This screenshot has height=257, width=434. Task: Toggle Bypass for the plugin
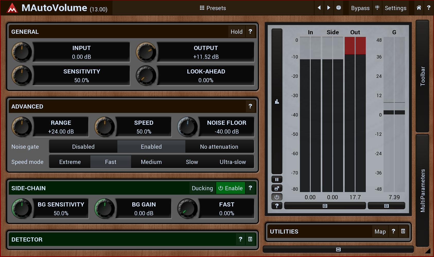point(360,8)
